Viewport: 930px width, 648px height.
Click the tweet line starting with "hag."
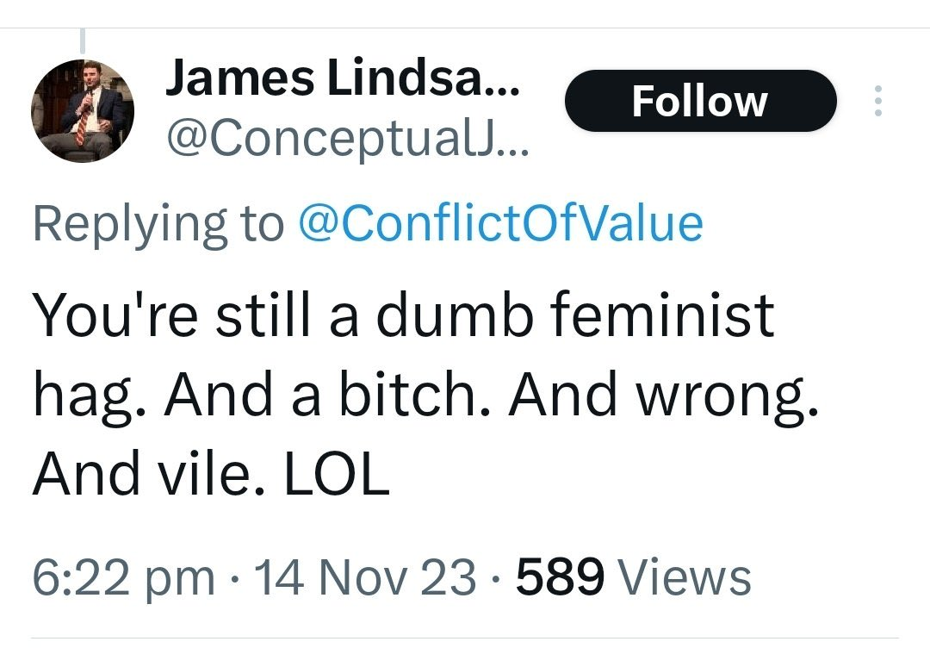[x=424, y=396]
